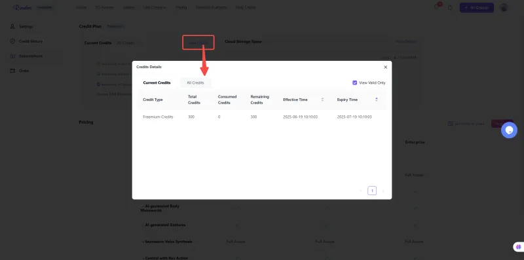Click the effective time 2025-06-19 10:10:03
This screenshot has height=260, width=524.
[301, 117]
